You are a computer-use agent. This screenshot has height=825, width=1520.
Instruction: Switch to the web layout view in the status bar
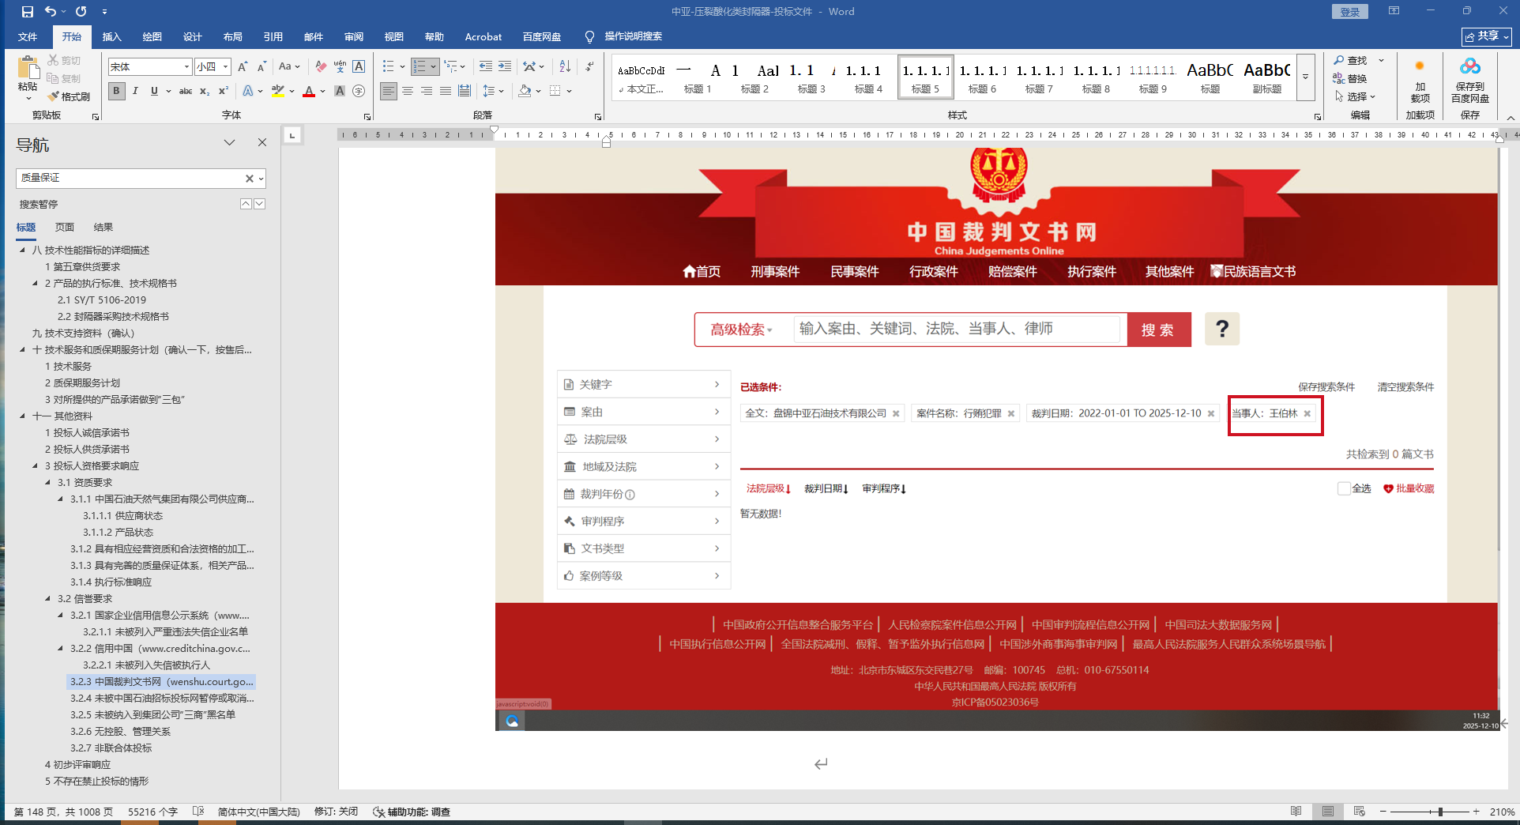pos(1359,812)
